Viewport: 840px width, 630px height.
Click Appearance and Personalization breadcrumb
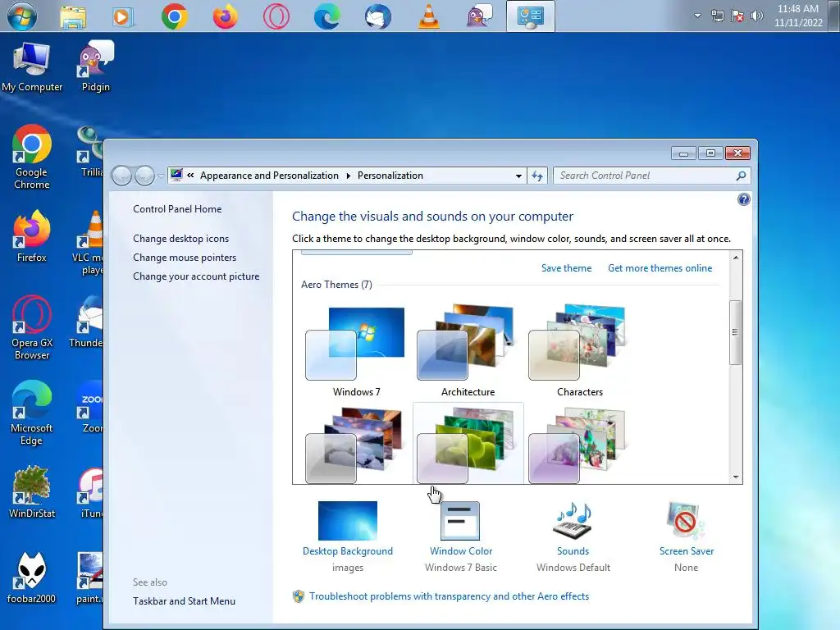pyautogui.click(x=269, y=176)
